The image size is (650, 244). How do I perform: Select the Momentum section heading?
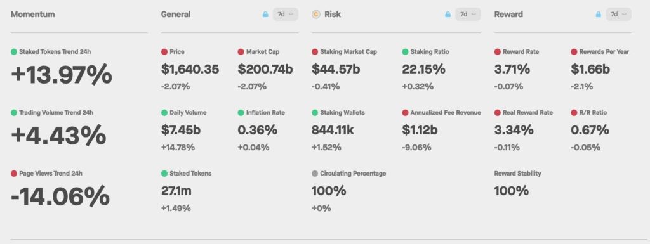[x=33, y=14]
